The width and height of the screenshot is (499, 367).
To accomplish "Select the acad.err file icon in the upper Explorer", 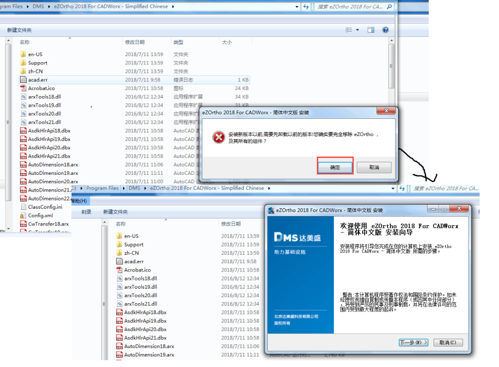I will tap(23, 79).
